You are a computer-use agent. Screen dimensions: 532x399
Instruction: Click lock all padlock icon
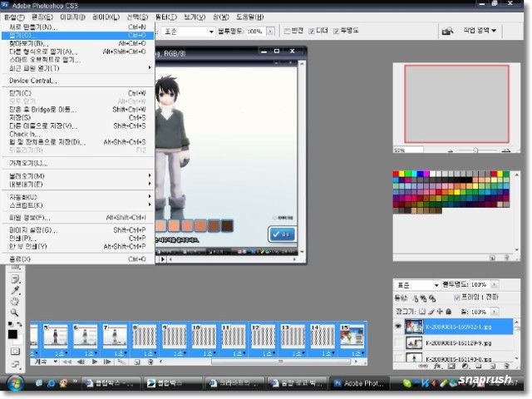tap(449, 312)
